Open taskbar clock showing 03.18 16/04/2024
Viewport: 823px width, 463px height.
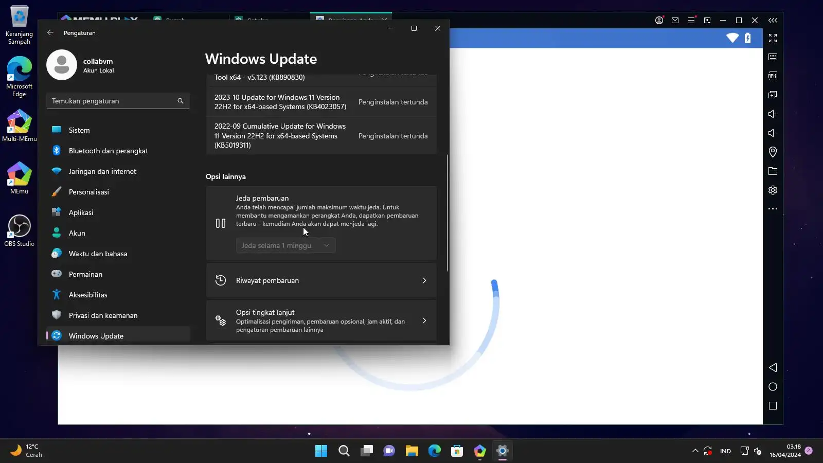tap(785, 451)
